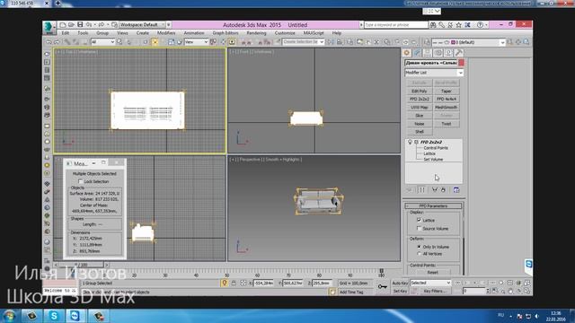The height and width of the screenshot is (323, 575).
Task: Open the Modify command panel tab
Action: (x=417, y=53)
